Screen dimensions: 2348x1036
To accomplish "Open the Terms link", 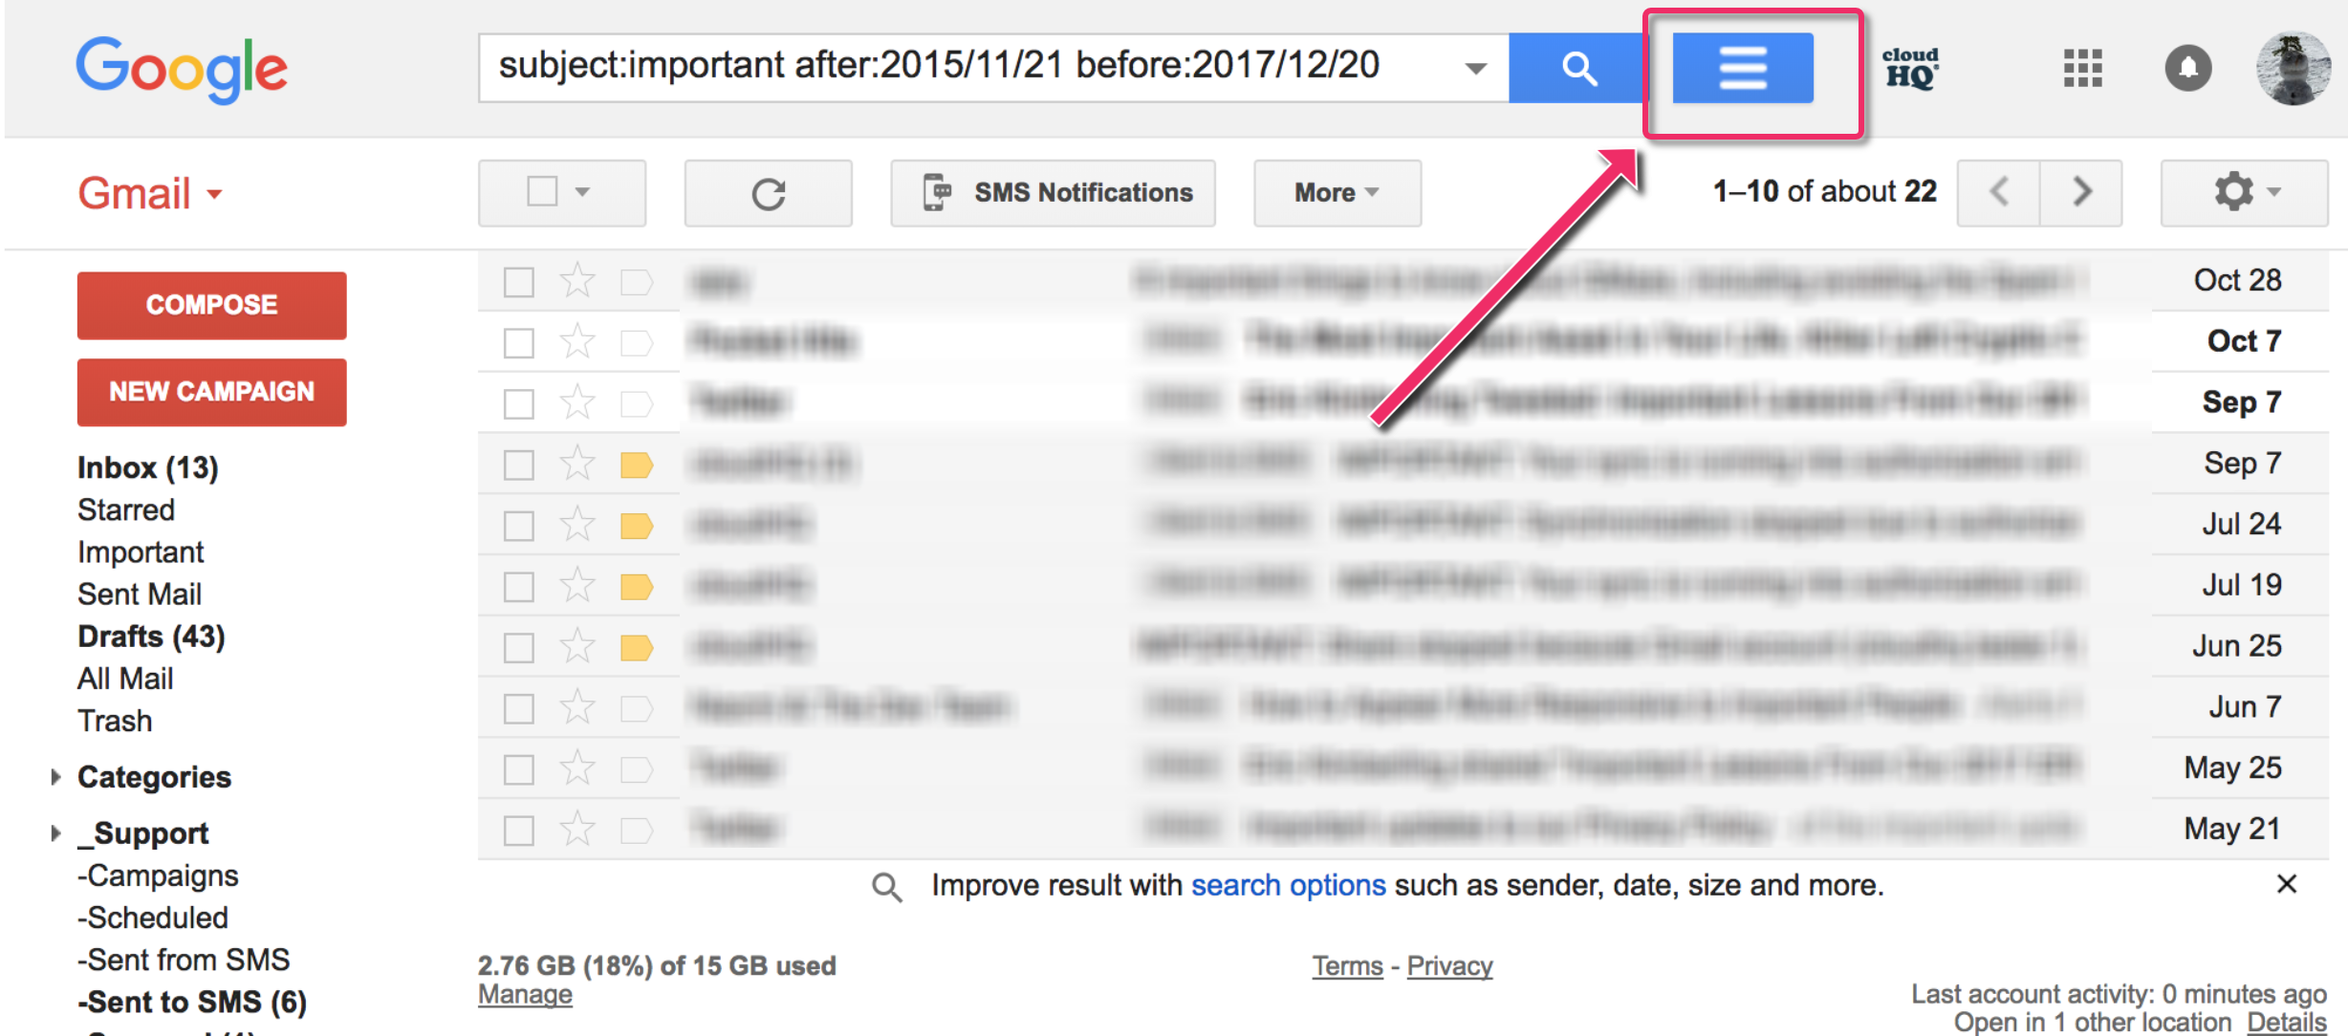I will pyautogui.click(x=1347, y=965).
